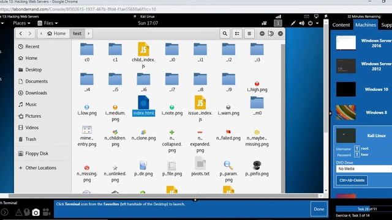Open the _m0 folder
This screenshot has height=220, width=392.
click(x=257, y=106)
